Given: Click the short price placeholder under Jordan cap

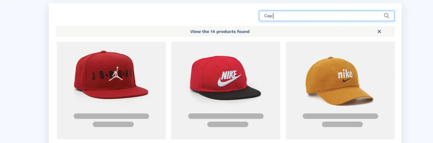Looking at the screenshot, I should [x=113, y=124].
